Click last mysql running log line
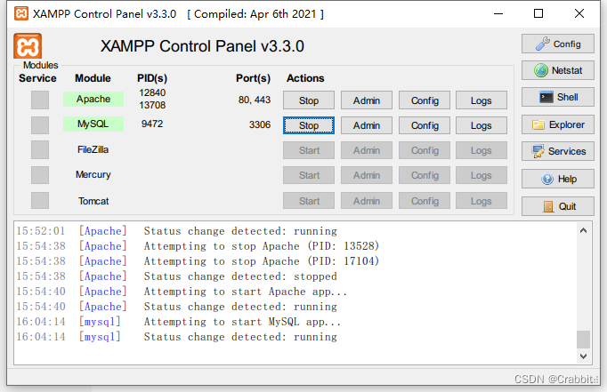This screenshot has height=392, width=607. (x=176, y=337)
